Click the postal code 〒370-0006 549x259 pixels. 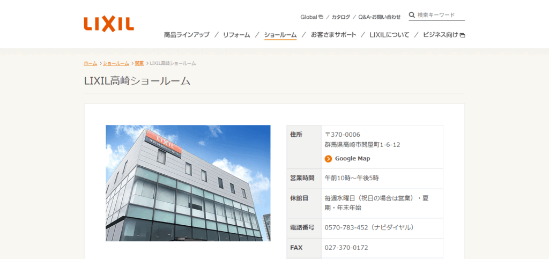[x=343, y=135]
